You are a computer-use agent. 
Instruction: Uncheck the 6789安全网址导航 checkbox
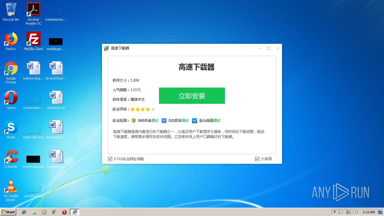110,159
